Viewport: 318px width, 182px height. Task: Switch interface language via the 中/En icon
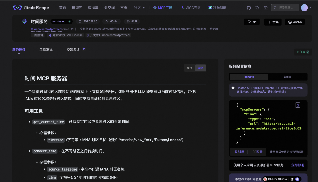(x=266, y=8)
